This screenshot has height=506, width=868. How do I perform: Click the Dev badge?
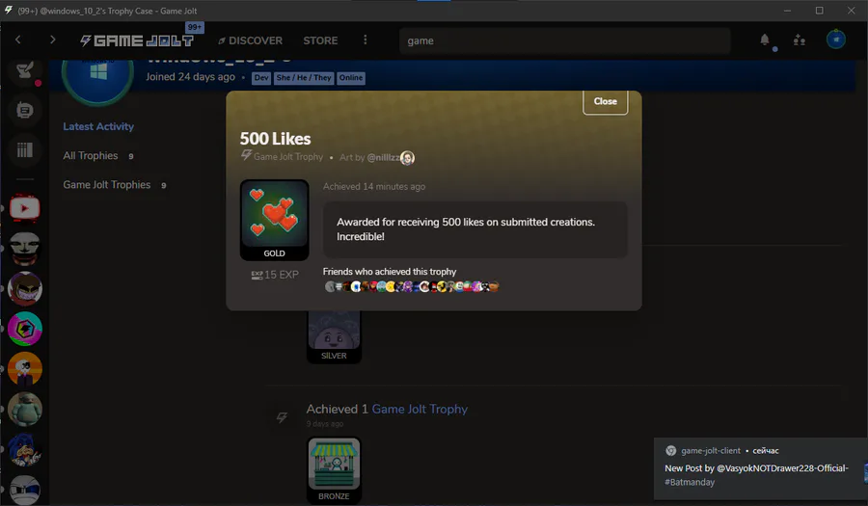261,78
